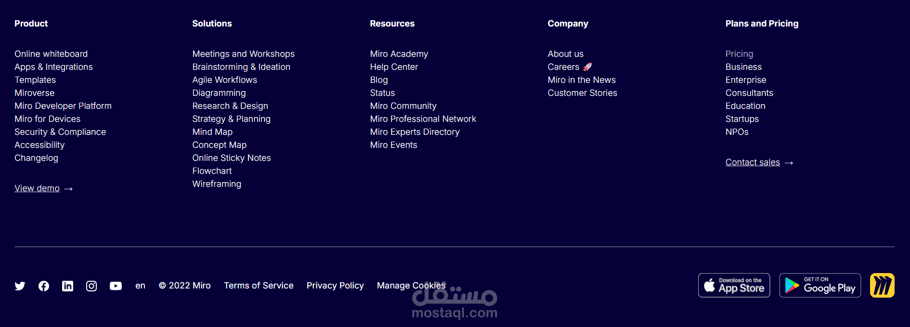Screen dimensions: 910x327
Task: Open Agile Workflows link
Action: [x=224, y=80]
